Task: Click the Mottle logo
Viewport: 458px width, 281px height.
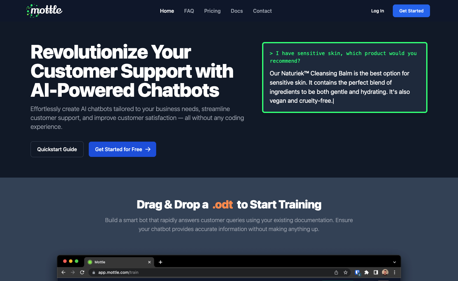Action: tap(44, 11)
